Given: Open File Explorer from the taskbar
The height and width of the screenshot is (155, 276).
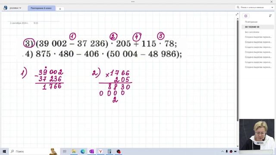Looking at the screenshot, I should [x=74, y=151].
